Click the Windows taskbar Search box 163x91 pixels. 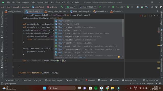(62, 88)
